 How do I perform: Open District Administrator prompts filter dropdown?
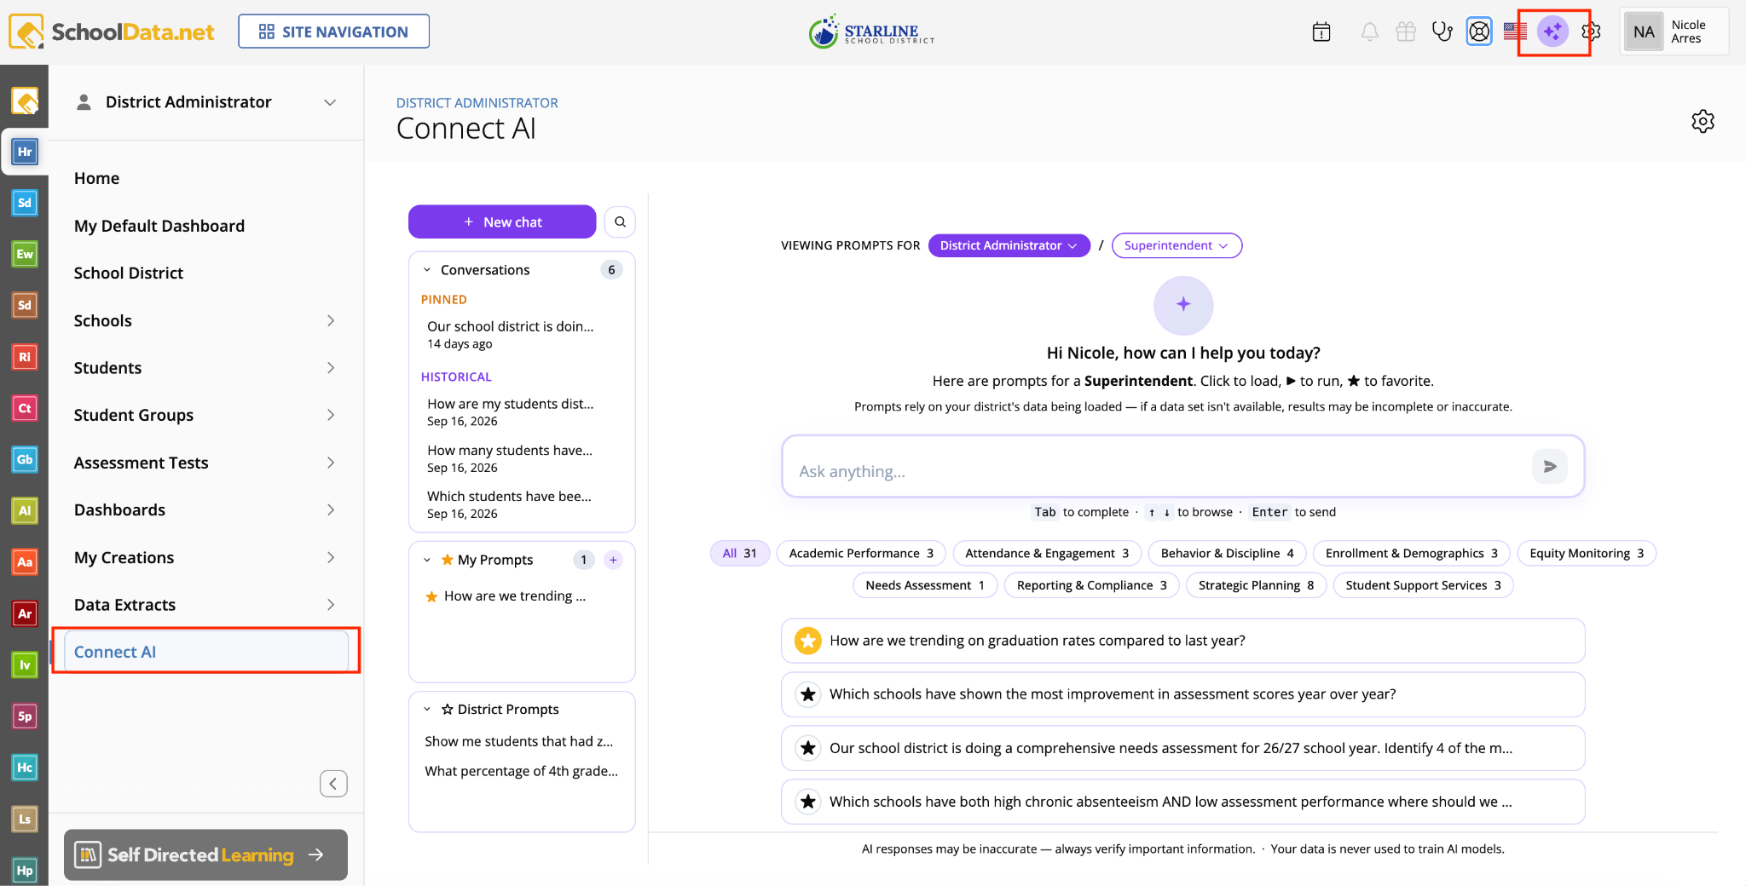coord(1009,245)
